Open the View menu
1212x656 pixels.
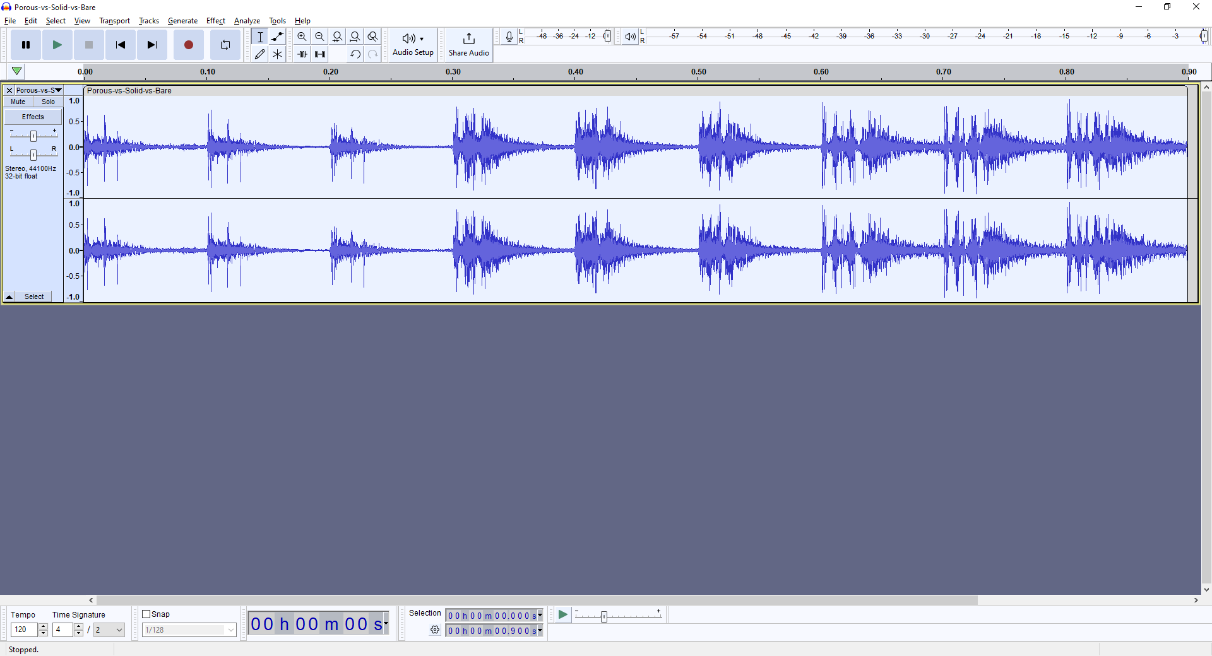click(x=82, y=21)
